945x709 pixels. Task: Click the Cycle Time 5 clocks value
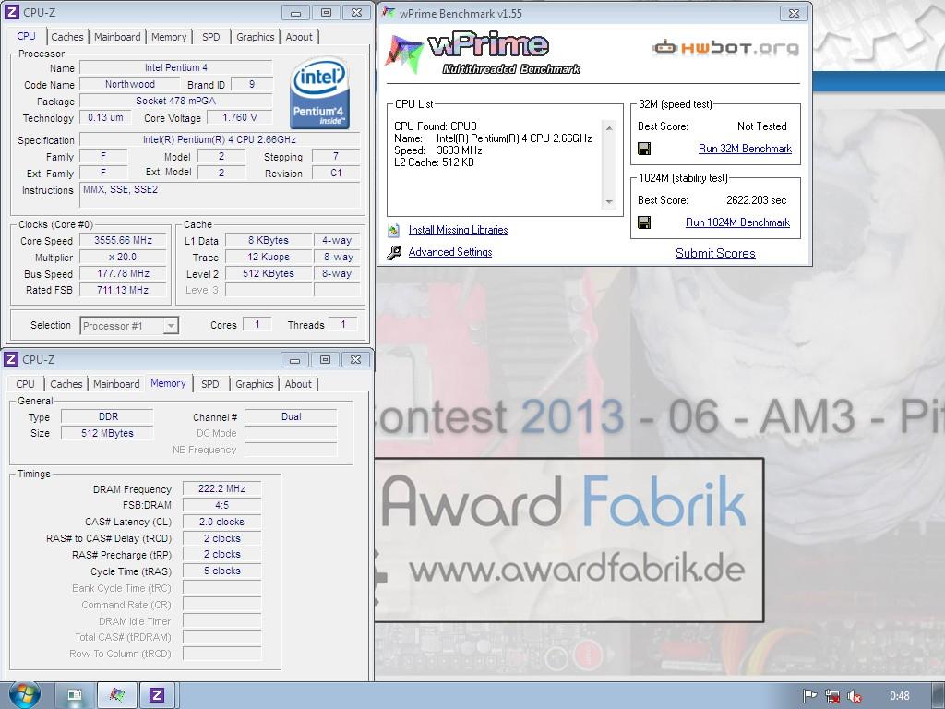[x=221, y=571]
